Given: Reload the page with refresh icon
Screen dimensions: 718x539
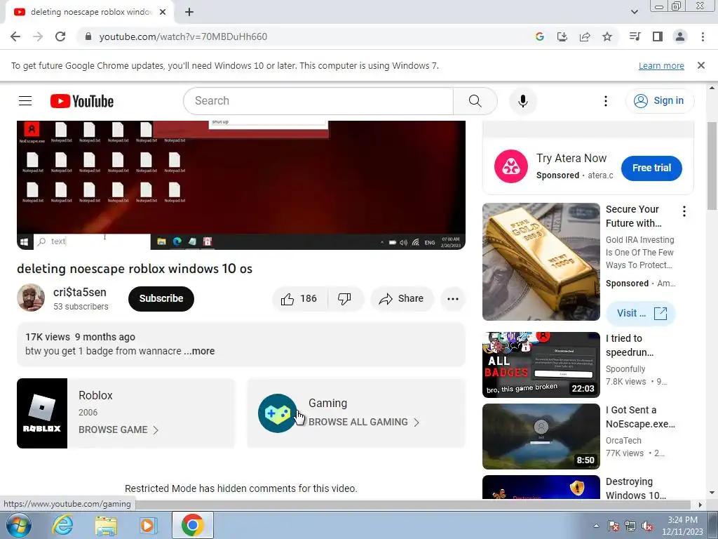Looking at the screenshot, I should [60, 36].
